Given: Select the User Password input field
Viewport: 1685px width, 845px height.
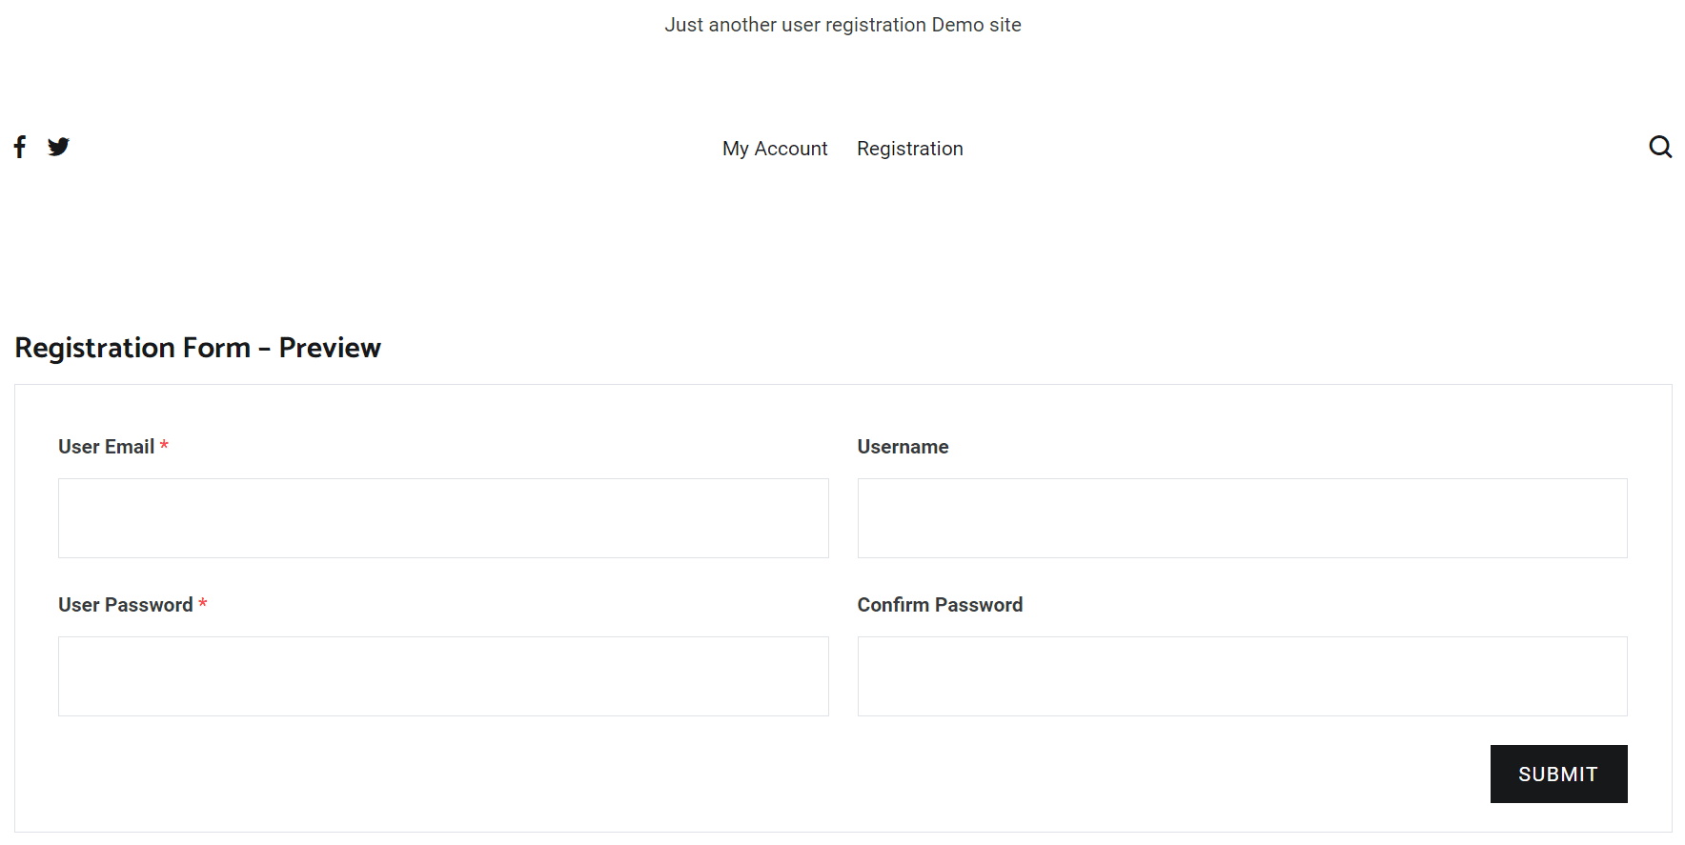Looking at the screenshot, I should click(x=443, y=676).
